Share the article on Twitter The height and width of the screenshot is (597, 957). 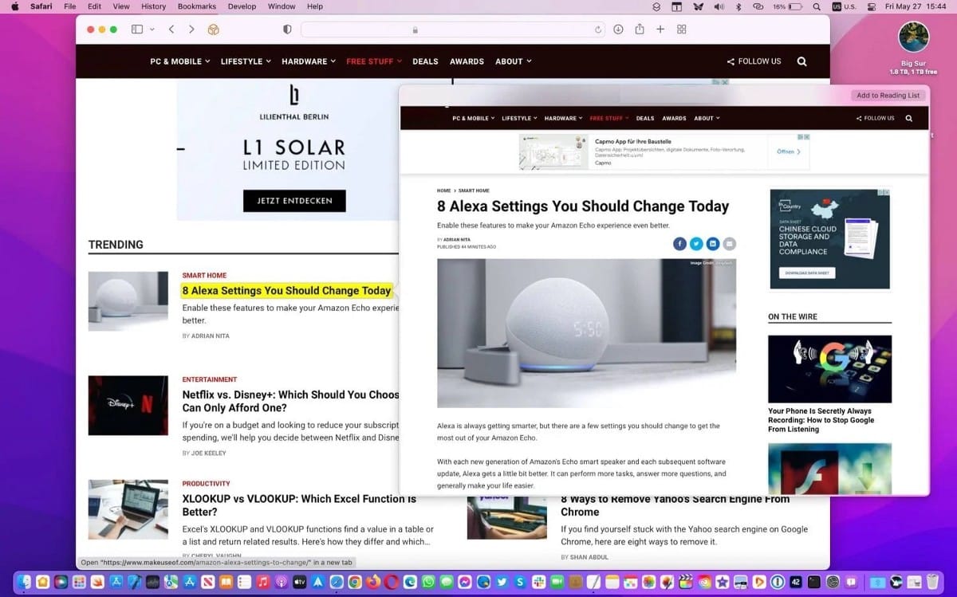click(696, 243)
